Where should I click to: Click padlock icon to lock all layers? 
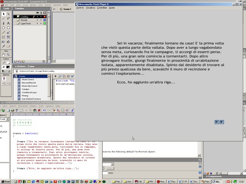click(41, 13)
